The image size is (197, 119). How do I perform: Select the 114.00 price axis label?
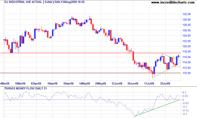tap(186, 62)
